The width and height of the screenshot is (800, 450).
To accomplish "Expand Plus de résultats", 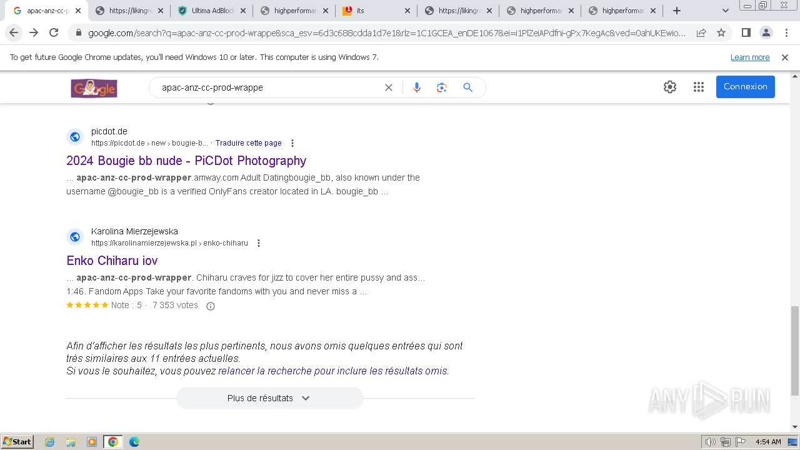I will (x=269, y=398).
